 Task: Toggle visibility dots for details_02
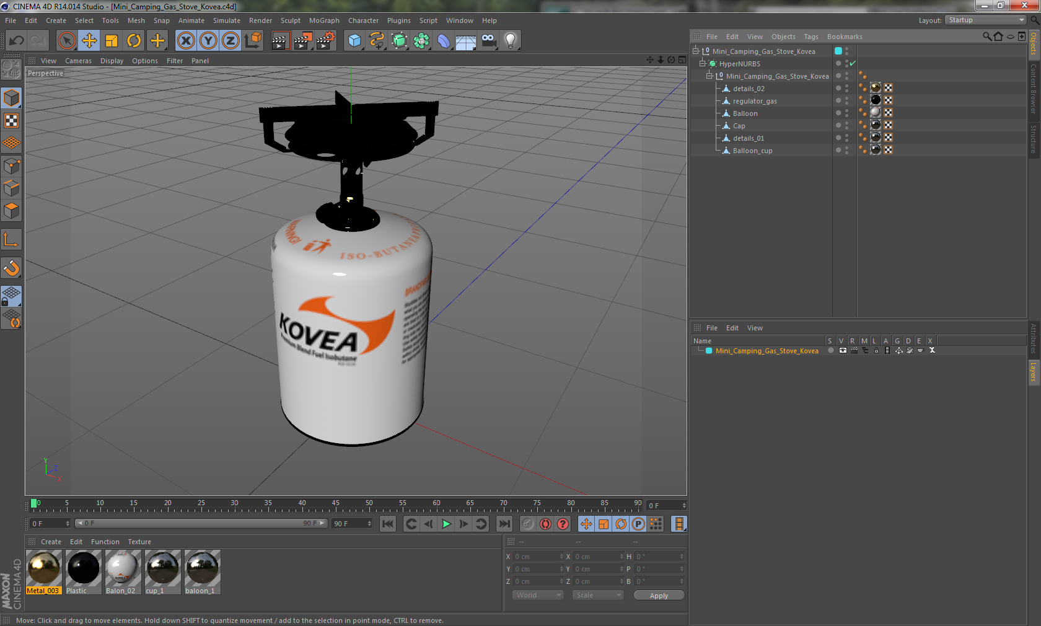(846, 89)
